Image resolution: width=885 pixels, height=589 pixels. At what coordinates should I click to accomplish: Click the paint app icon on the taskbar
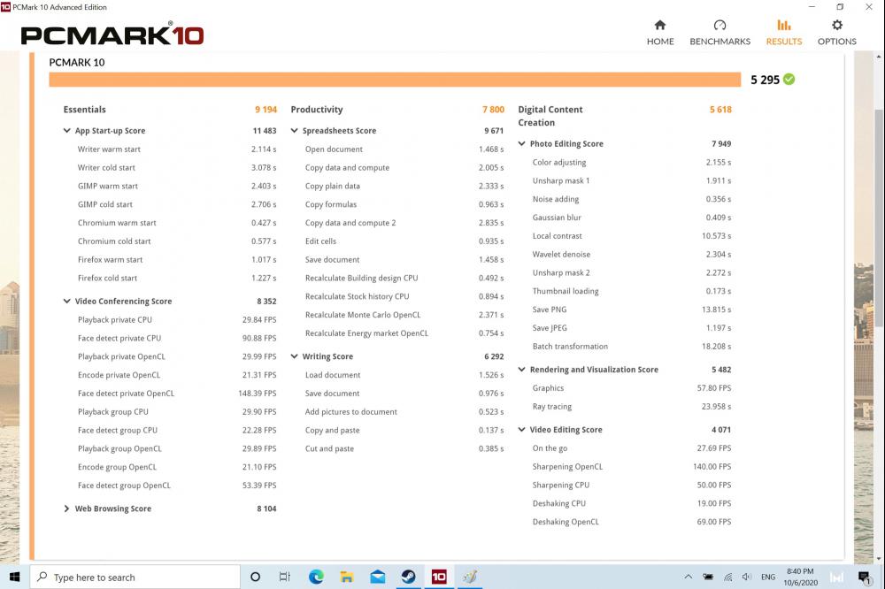[x=470, y=577]
